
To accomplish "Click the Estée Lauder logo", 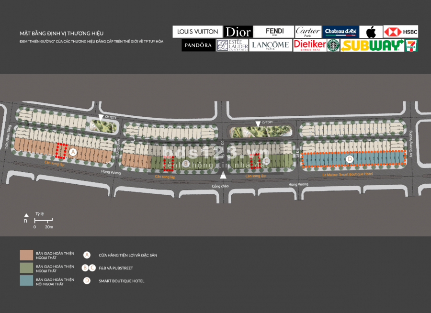I will [x=232, y=45].
